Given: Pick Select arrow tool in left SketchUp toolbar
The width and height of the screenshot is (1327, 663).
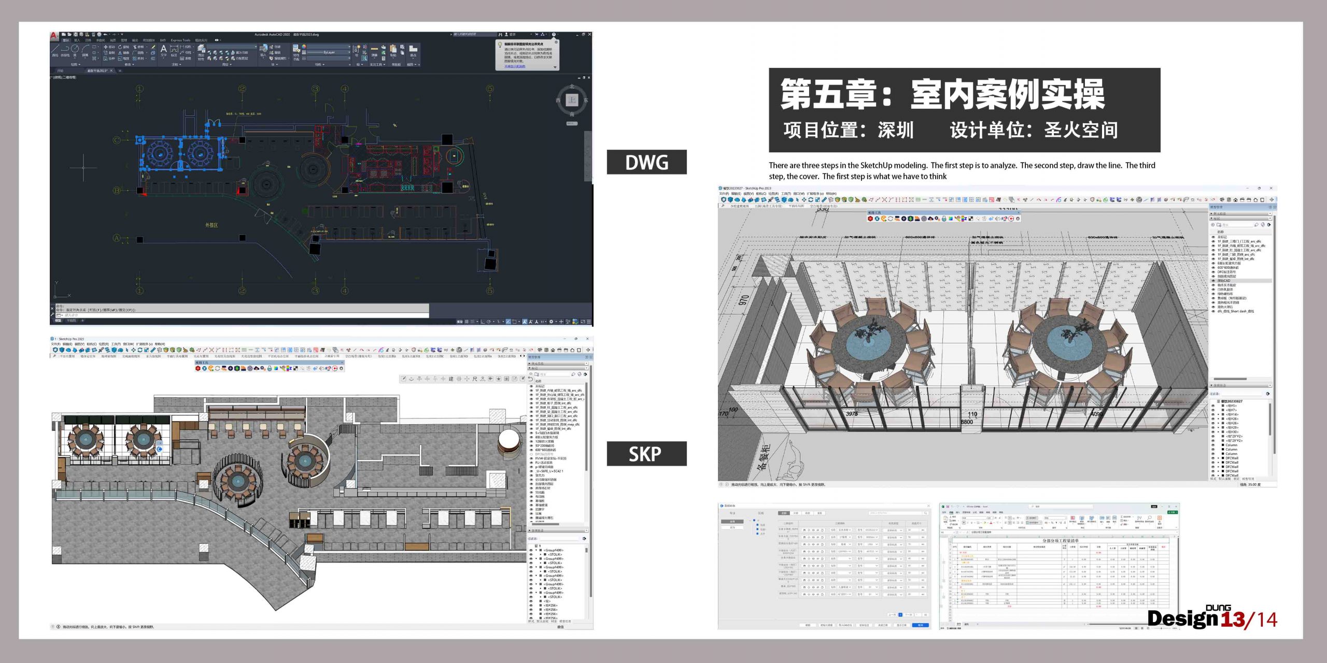Looking at the screenshot, I should (x=127, y=350).
